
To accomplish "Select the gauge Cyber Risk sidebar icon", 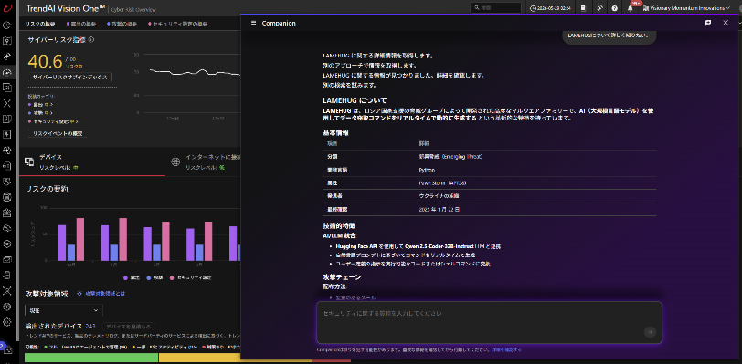I will pyautogui.click(x=6, y=72).
